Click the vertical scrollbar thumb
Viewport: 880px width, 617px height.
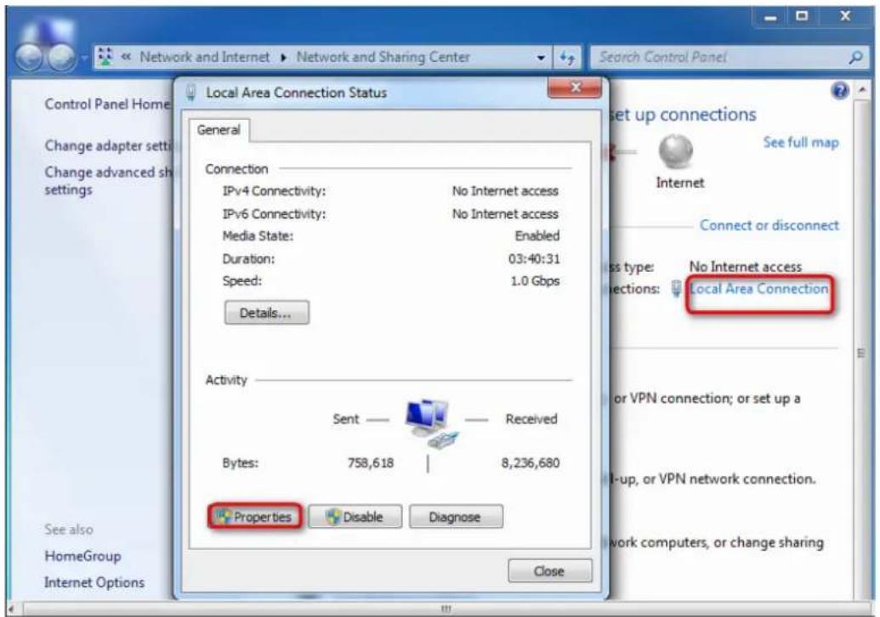click(861, 353)
